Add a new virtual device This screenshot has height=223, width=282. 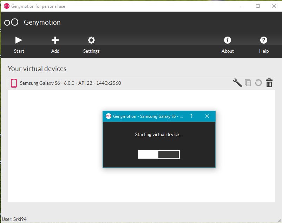(x=55, y=45)
